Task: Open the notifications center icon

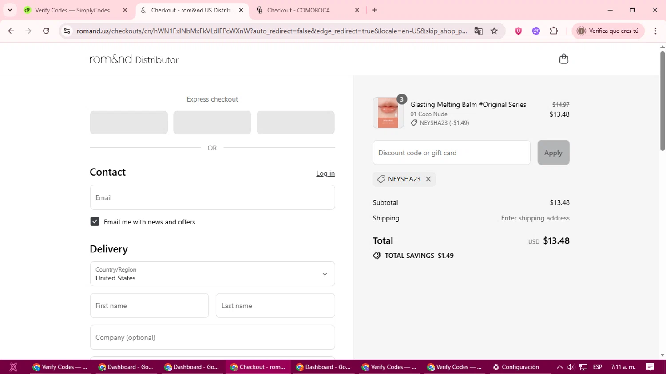Action: point(650,367)
